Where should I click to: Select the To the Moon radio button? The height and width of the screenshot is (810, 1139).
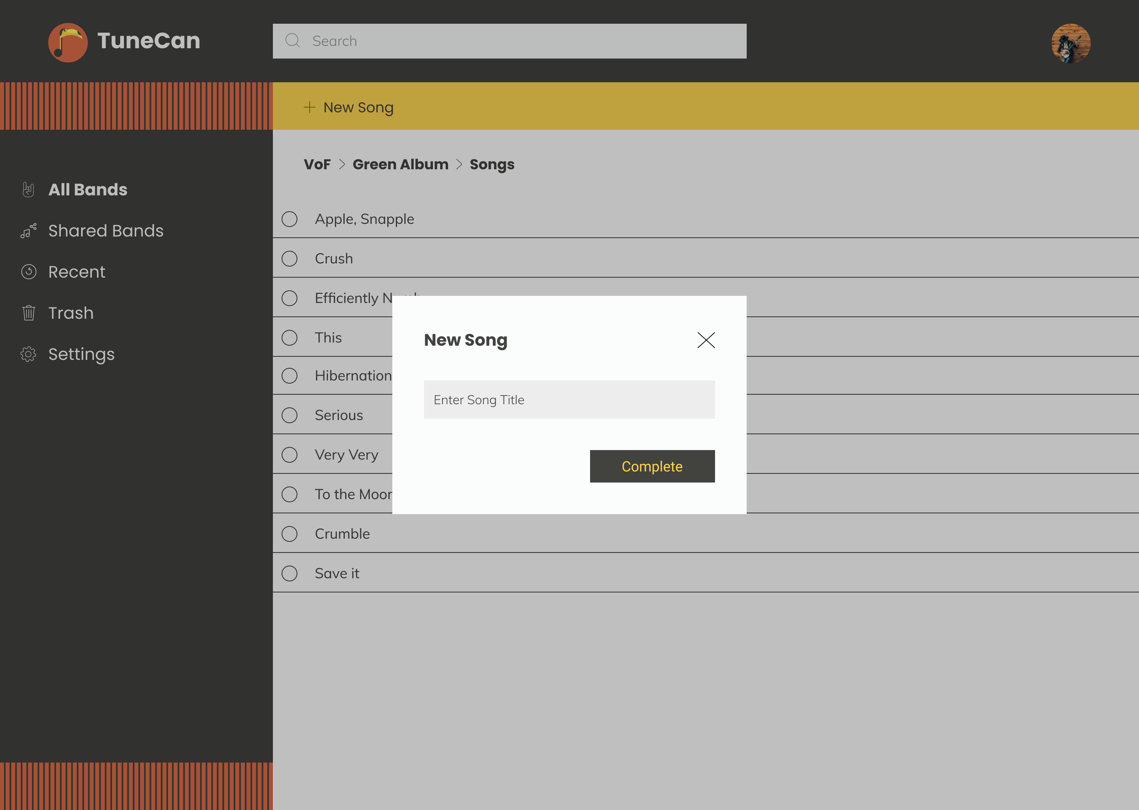(x=289, y=494)
